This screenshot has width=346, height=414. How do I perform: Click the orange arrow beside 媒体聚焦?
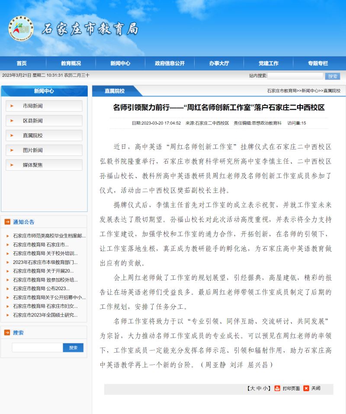point(12,165)
